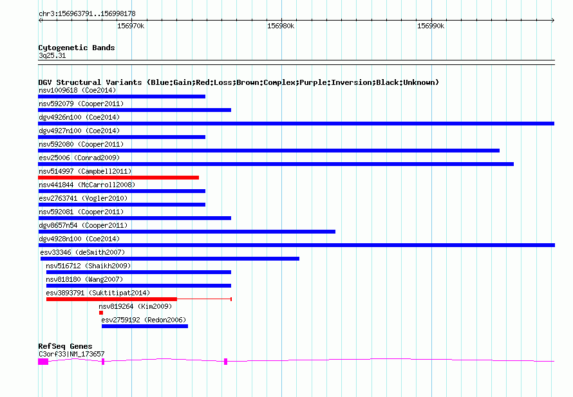
Task: Click the esv3893791 thick red loss bar
Action: (x=111, y=299)
